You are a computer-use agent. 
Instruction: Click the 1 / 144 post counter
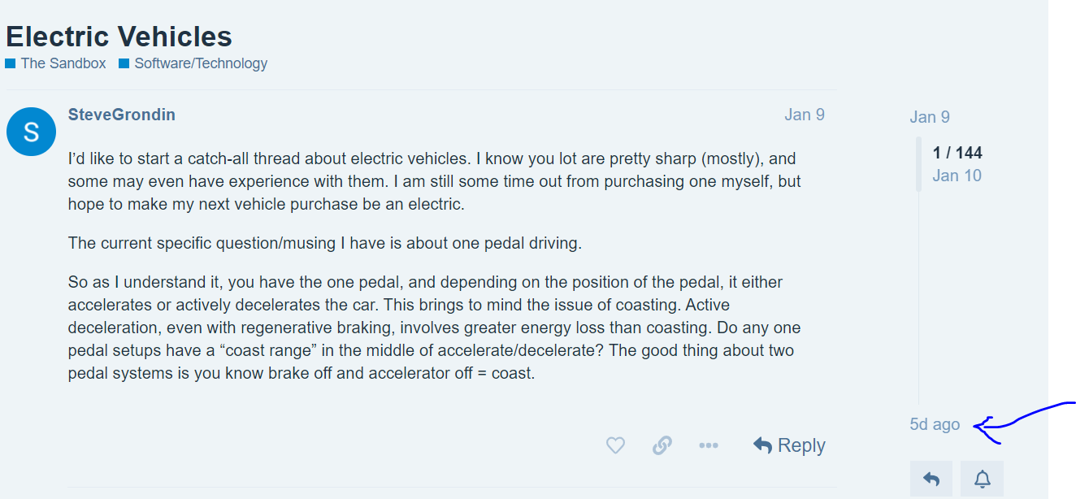click(x=957, y=153)
